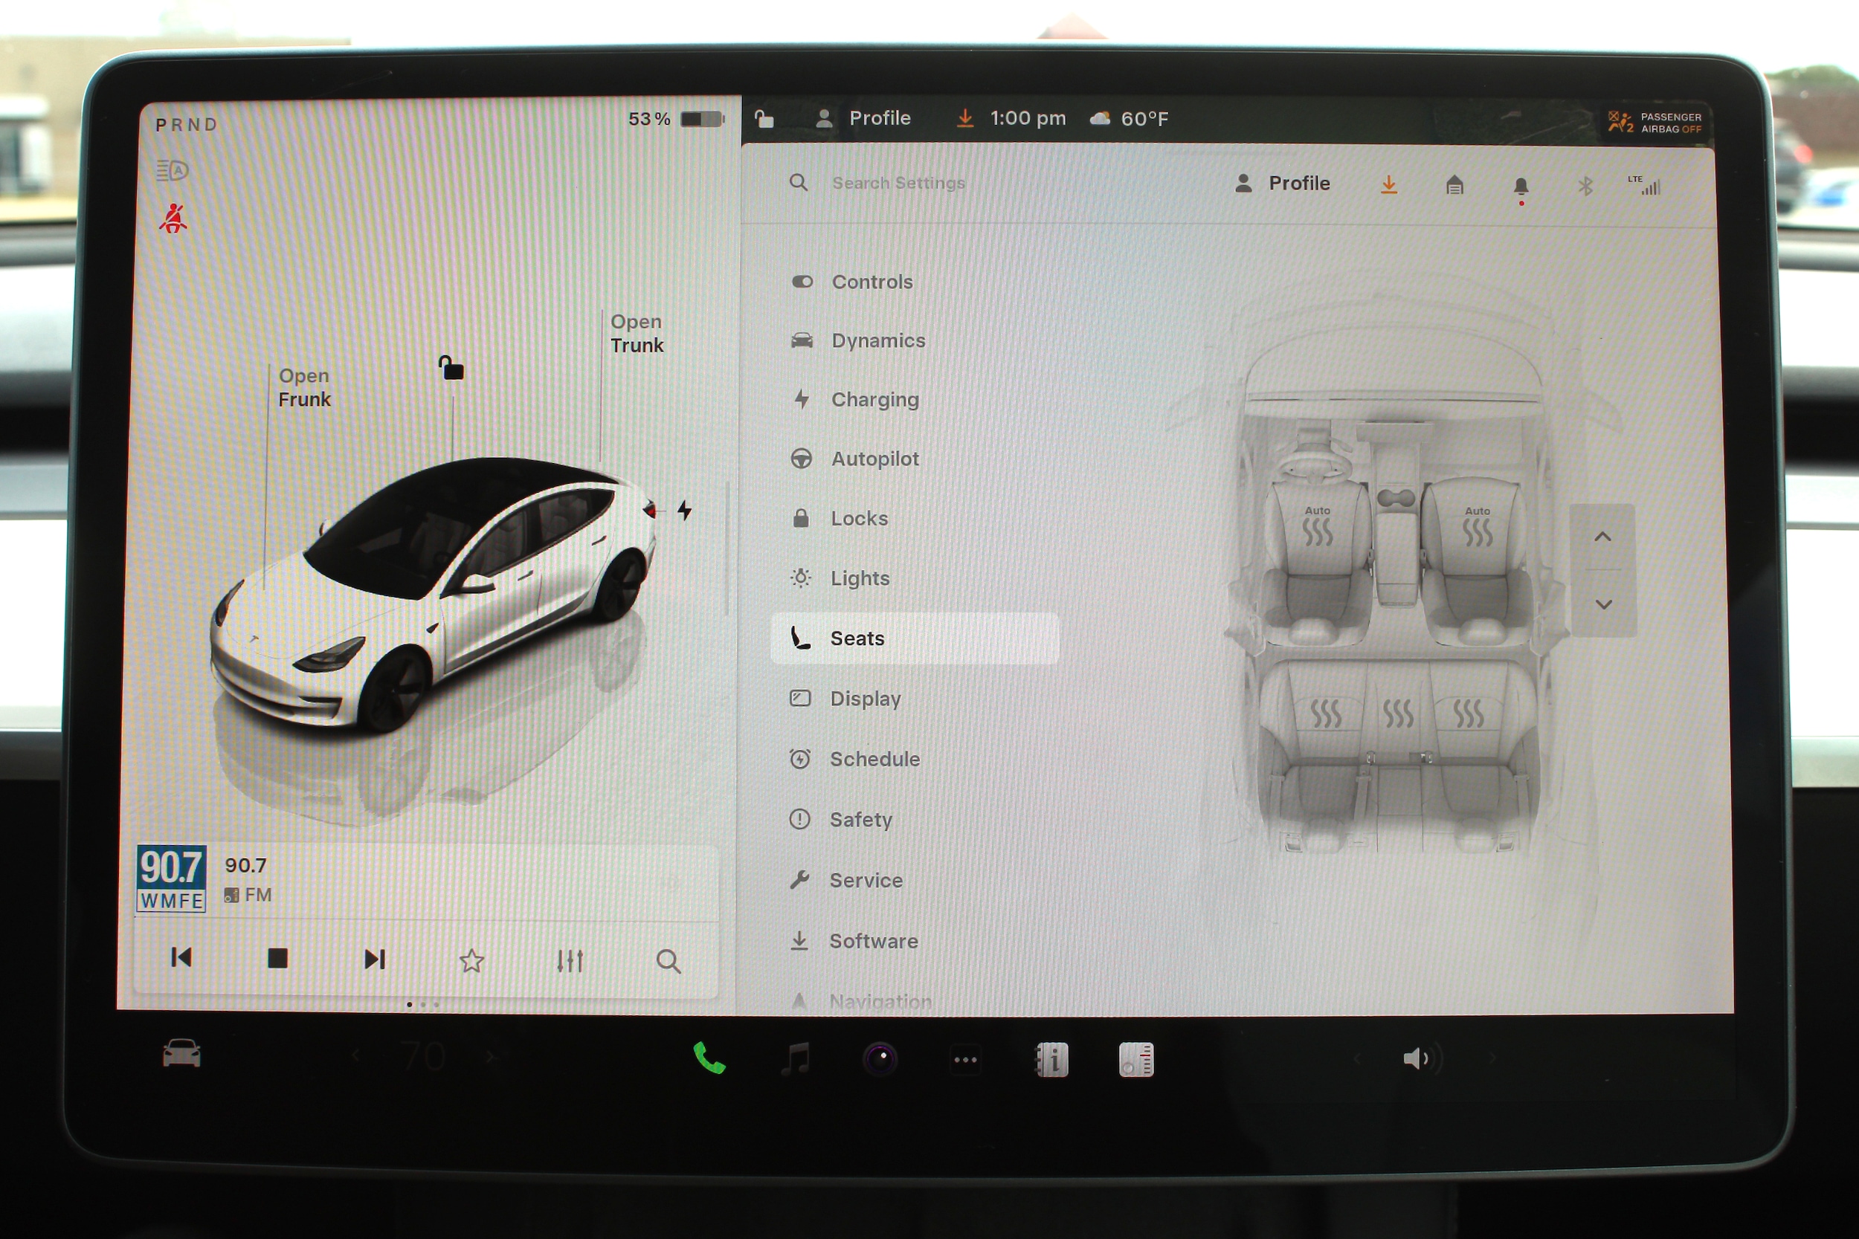The image size is (1859, 1239).
Task: Tap the car controls icon in dock
Action: click(181, 1054)
